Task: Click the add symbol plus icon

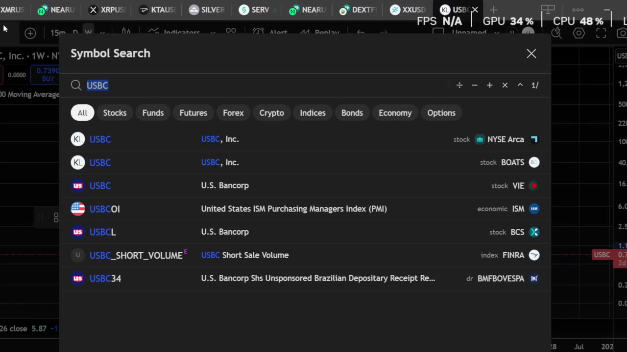Action: tap(30, 33)
